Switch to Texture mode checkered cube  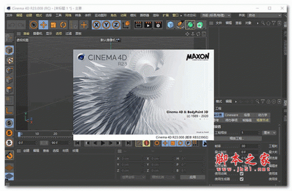9,60
